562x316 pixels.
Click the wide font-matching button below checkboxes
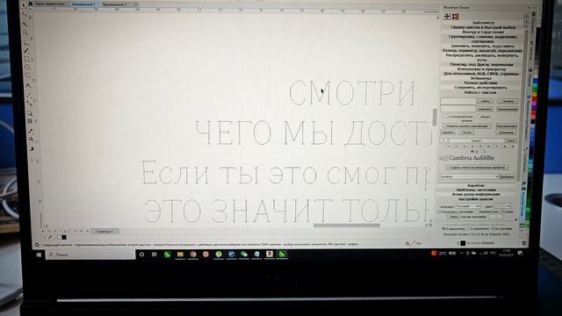[x=466, y=126]
